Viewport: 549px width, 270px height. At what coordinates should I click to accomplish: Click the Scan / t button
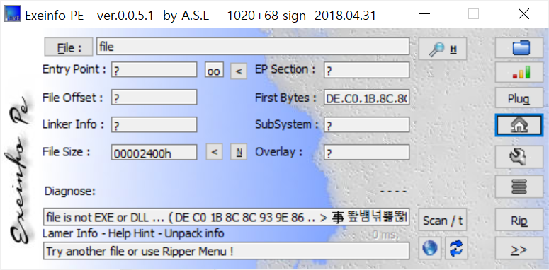click(443, 220)
